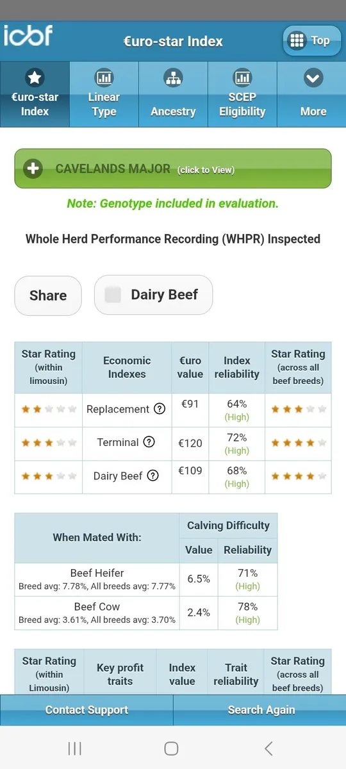Screen dimensions: 346x769
Task: Click the green plus icon beside CAVELANDS MAJOR
Action: click(x=32, y=169)
